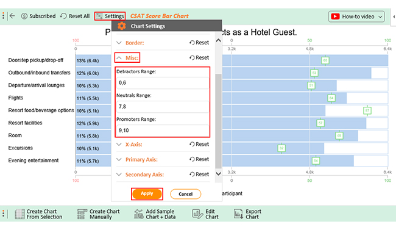Viewport: 396px width, 230px height.
Task: Click the score marker 60 on Doorstep row
Action: pyautogui.click(x=325, y=60)
